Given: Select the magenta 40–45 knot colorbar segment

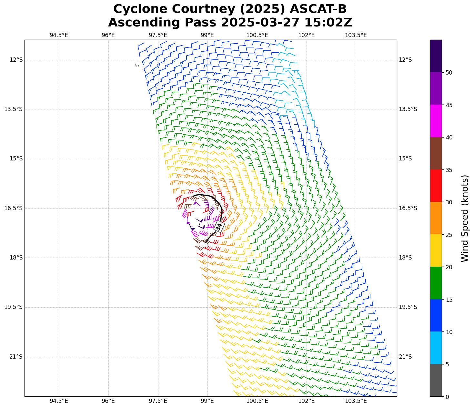Looking at the screenshot, I should 436,121.
